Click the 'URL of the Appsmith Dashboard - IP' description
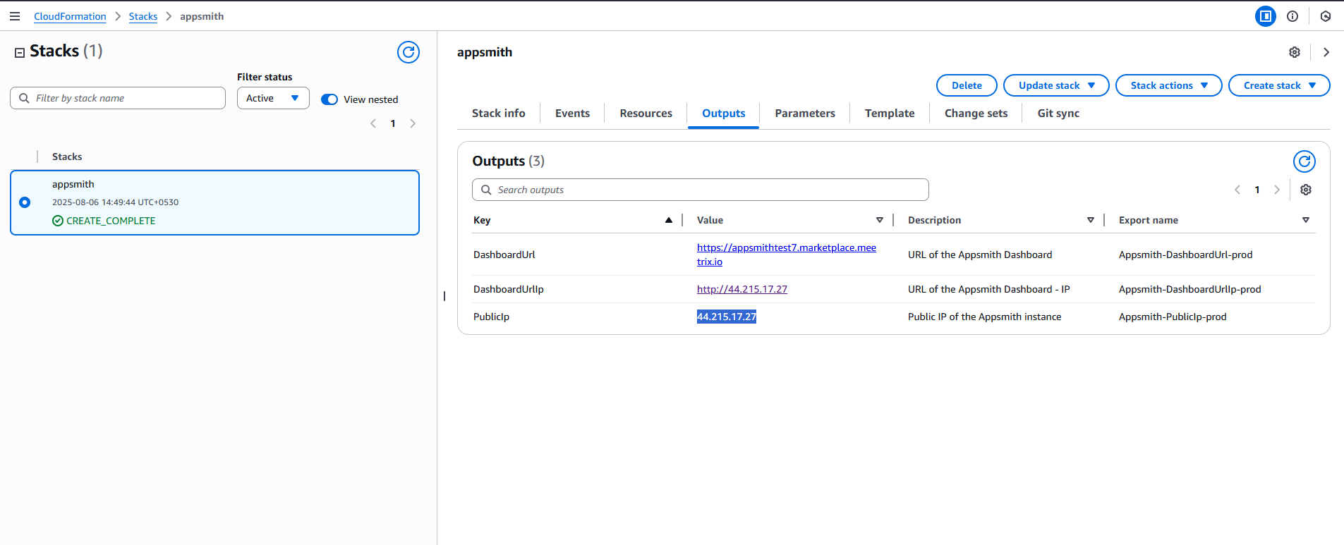Image resolution: width=1344 pixels, height=545 pixels. (x=988, y=289)
